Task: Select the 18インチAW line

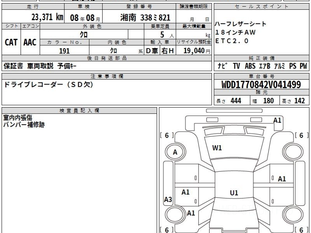Action: (x=235, y=32)
